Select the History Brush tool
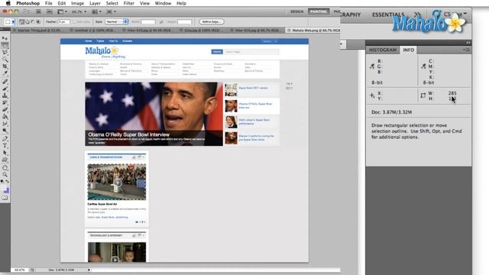 click(x=5, y=102)
